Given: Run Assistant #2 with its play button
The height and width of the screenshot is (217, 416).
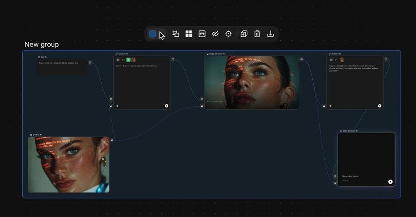Looking at the screenshot, I should tap(380, 106).
